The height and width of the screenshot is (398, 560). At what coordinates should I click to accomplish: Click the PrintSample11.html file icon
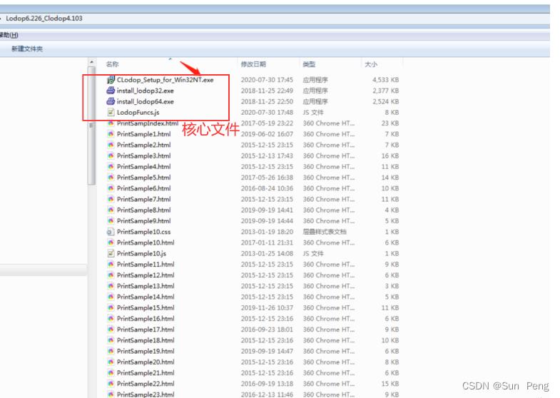coord(111,265)
